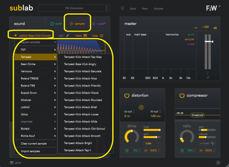
Task: Click the master volume fader handle
Action: coord(208,42)
